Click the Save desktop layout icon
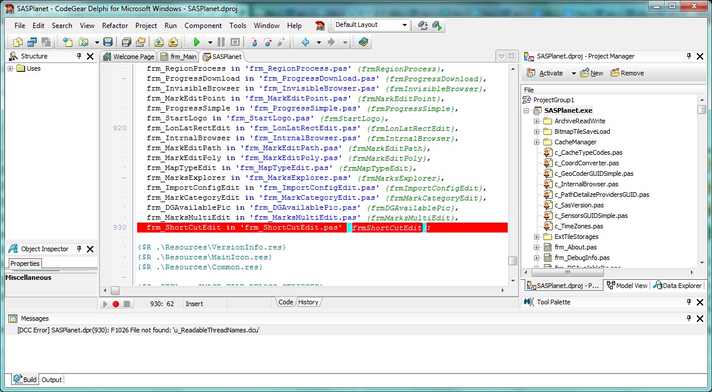Screen dimensions: 712x392 pyautogui.click(x=423, y=25)
